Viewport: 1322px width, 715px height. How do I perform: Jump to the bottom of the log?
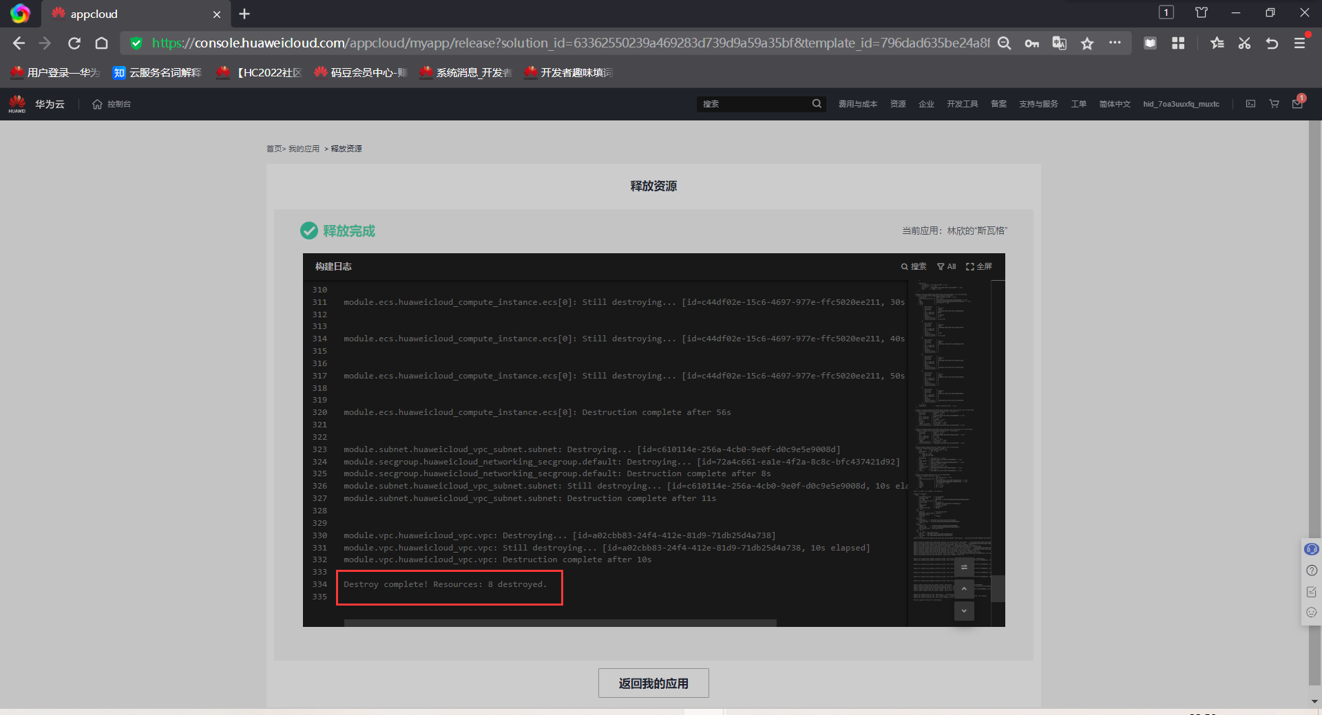[x=964, y=611]
